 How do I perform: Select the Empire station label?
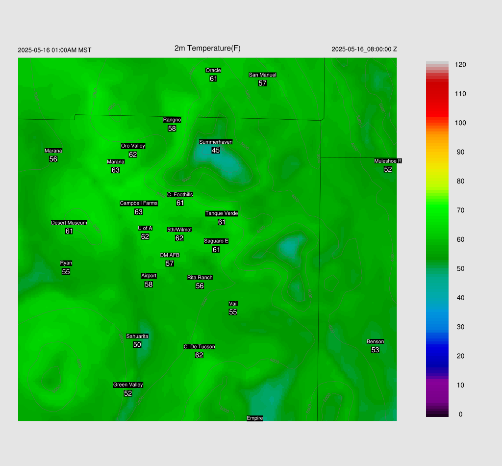(255, 418)
